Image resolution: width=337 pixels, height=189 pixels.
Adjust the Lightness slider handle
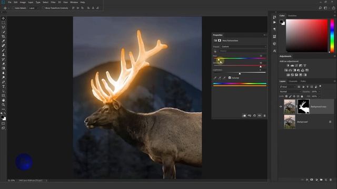coord(240,73)
